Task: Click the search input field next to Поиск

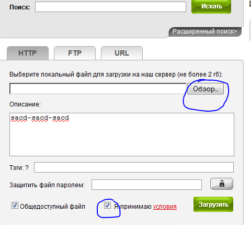Action: pyautogui.click(x=110, y=7)
